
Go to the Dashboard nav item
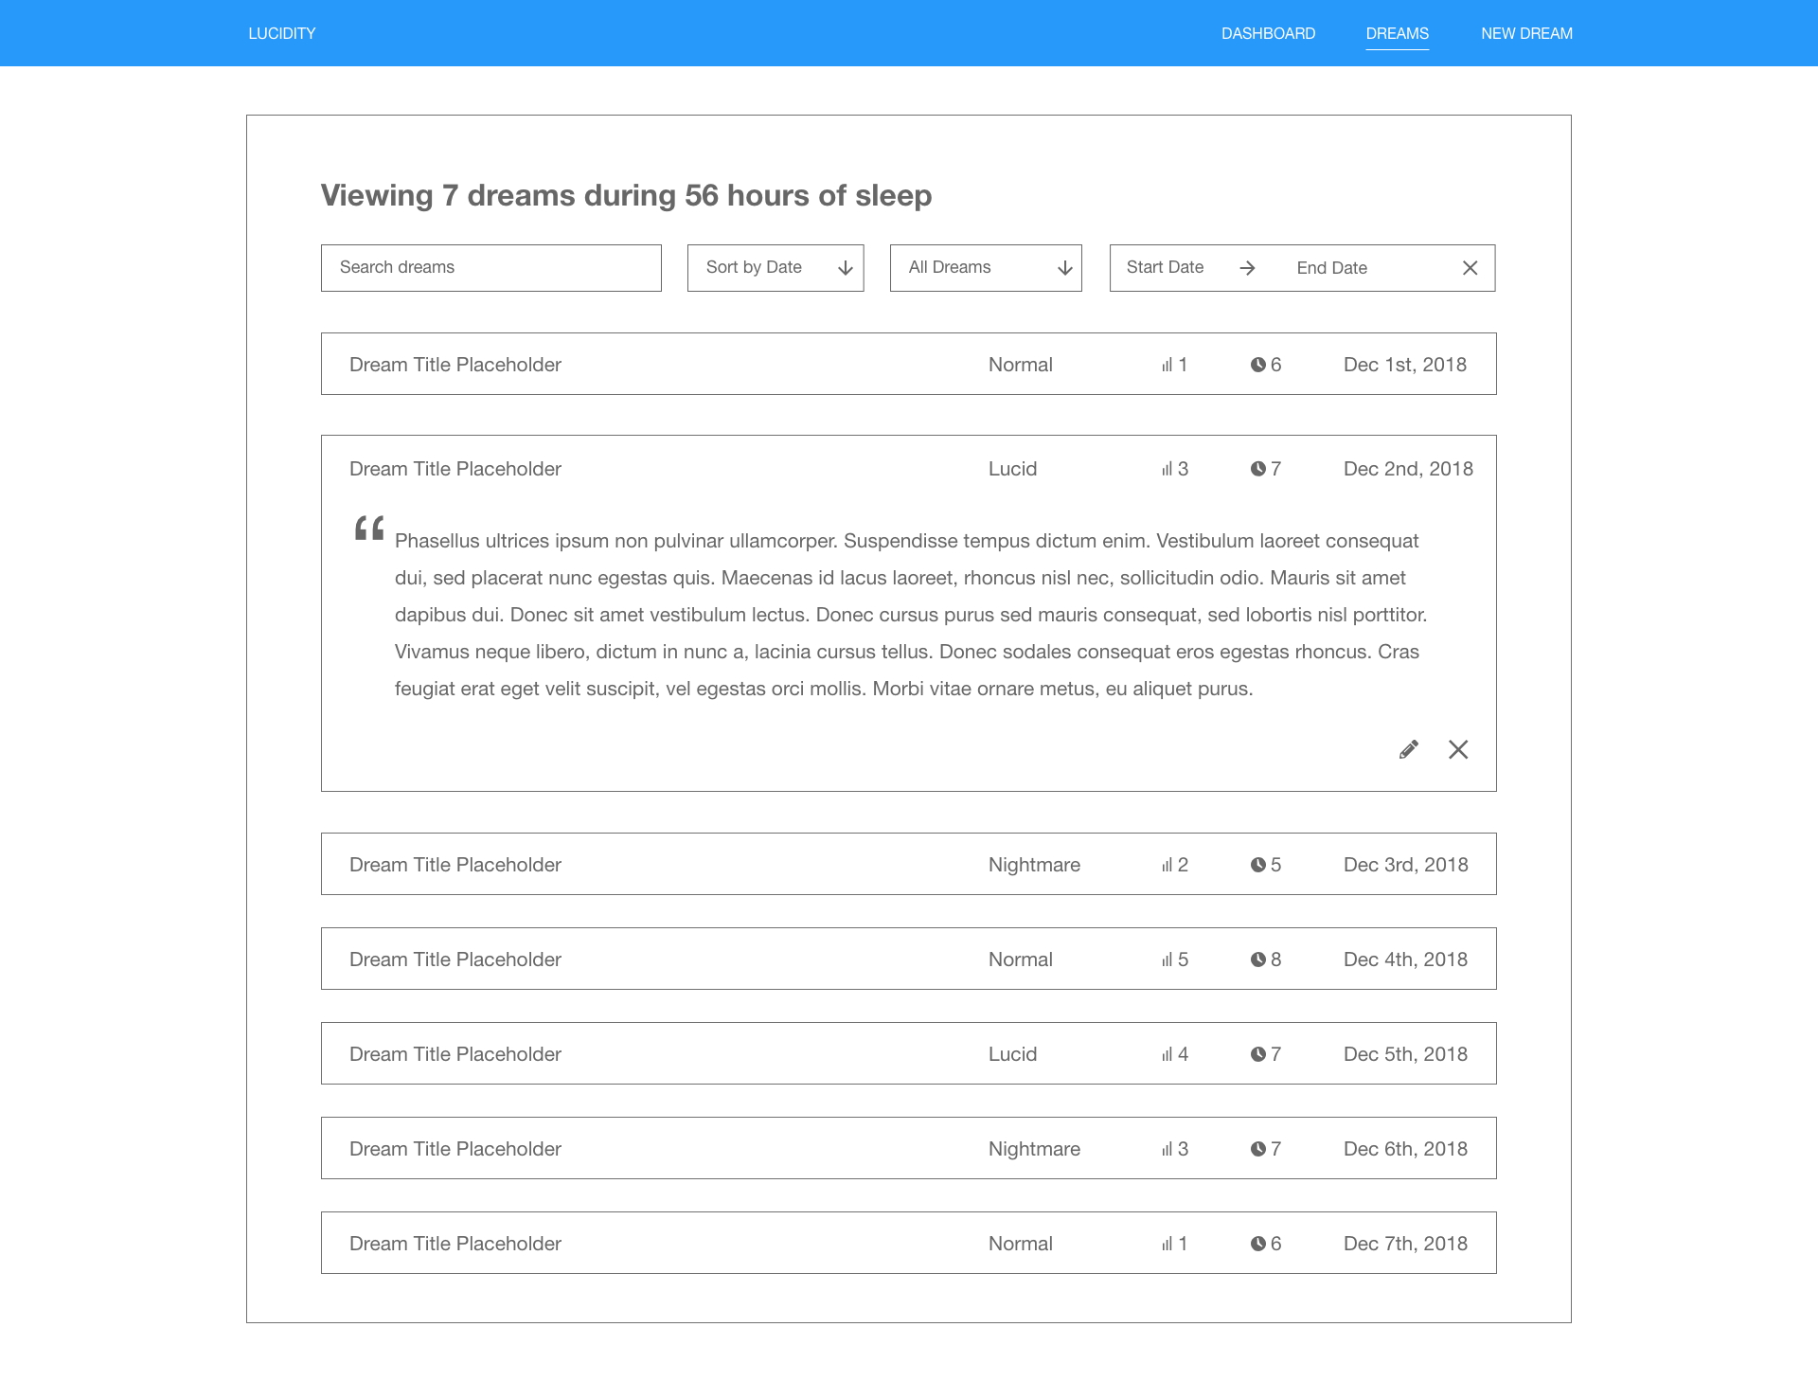coord(1268,33)
